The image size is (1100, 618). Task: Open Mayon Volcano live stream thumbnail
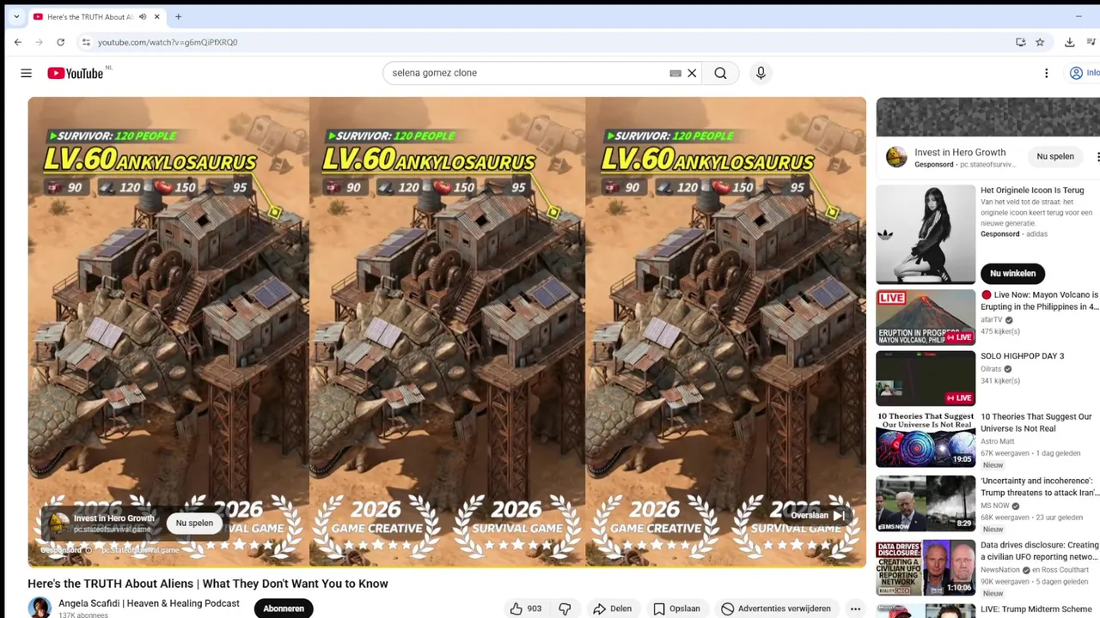pos(926,317)
